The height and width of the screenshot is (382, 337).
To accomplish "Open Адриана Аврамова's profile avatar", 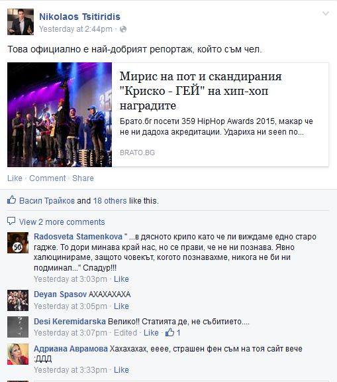I will (x=18, y=354).
